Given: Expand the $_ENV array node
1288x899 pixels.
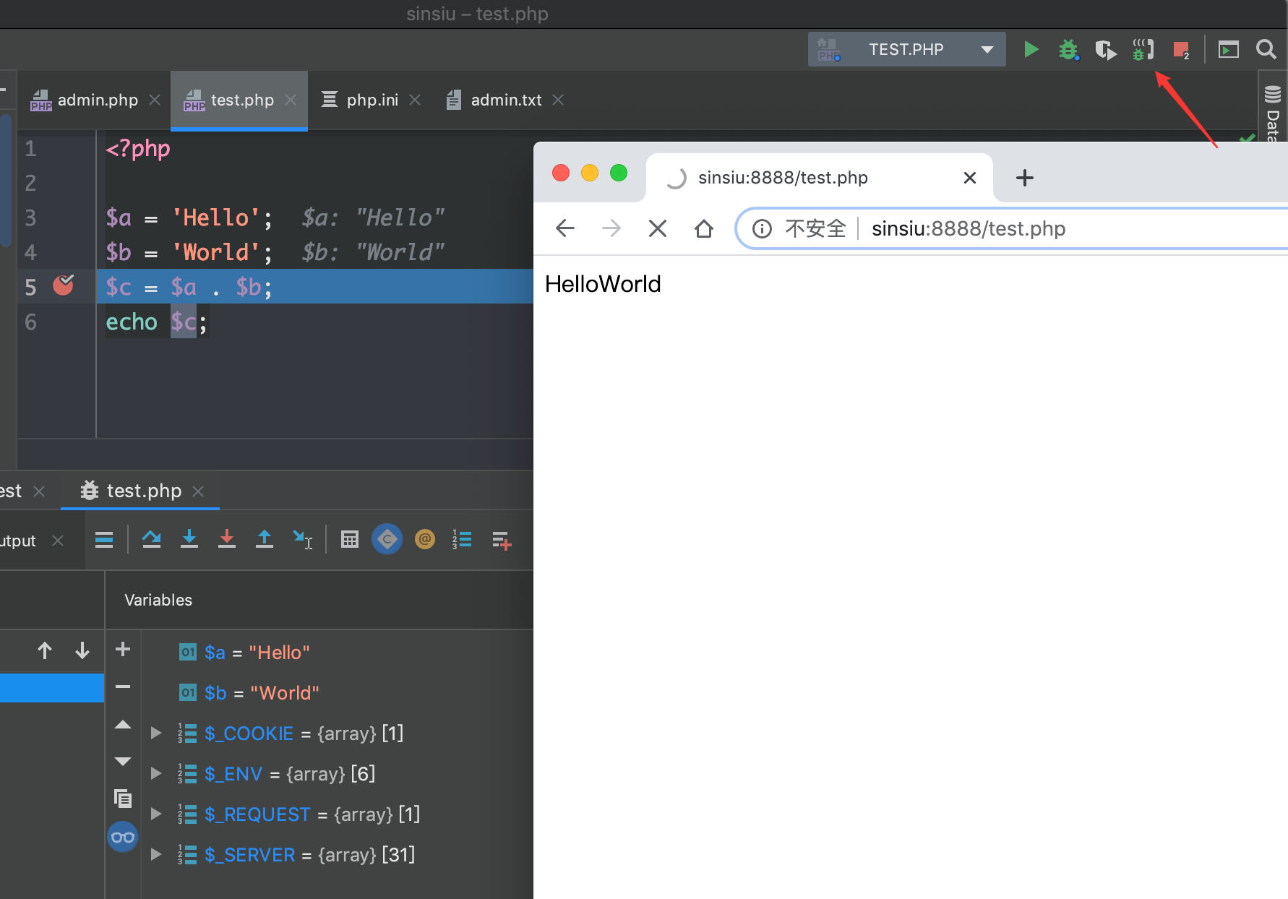Looking at the screenshot, I should pos(155,773).
